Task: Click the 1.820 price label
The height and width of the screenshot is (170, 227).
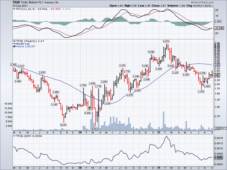Action: click(x=138, y=91)
